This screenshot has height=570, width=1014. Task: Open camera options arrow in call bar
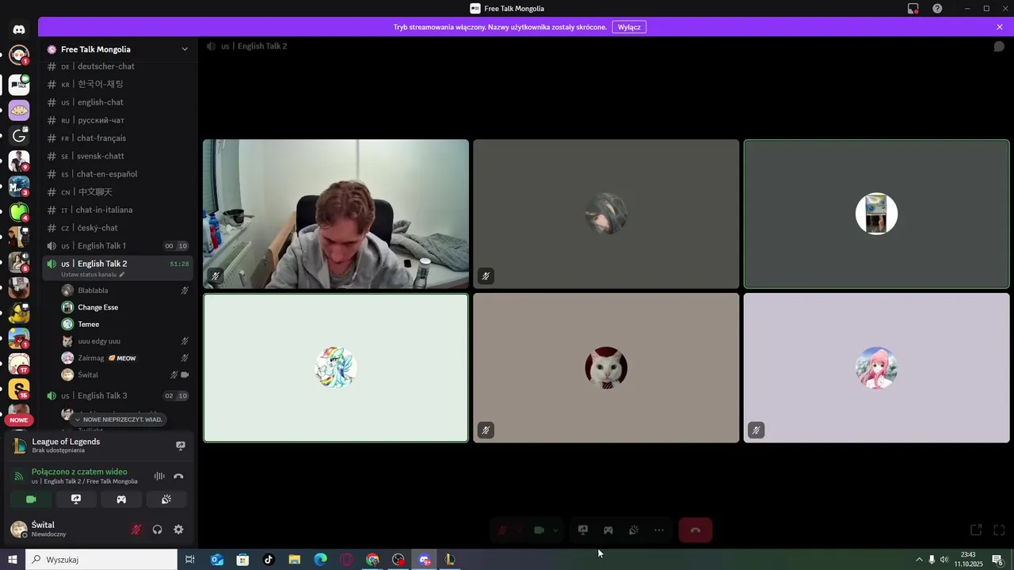[555, 530]
